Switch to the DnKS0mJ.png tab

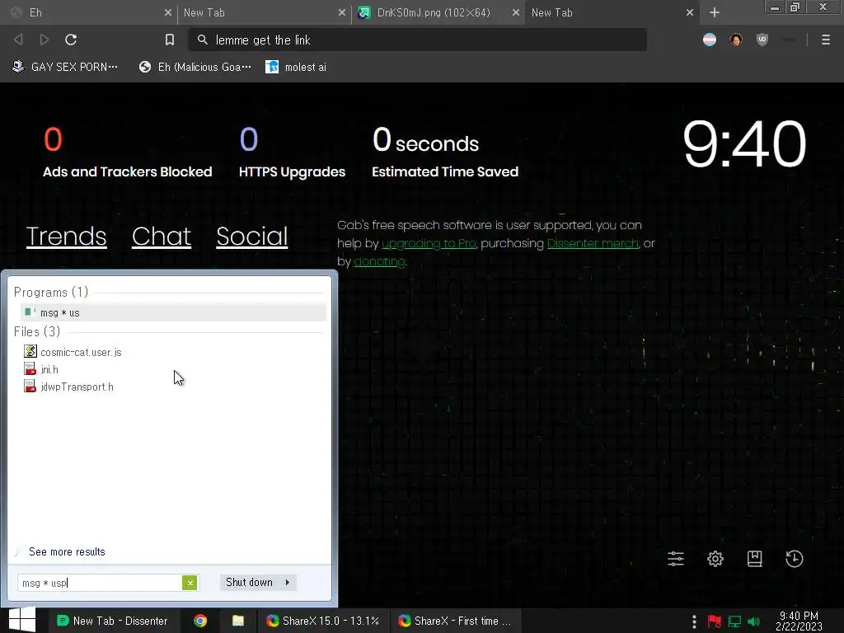(438, 12)
